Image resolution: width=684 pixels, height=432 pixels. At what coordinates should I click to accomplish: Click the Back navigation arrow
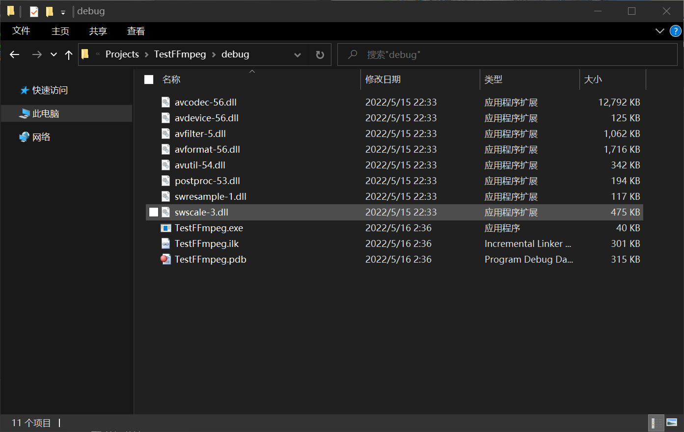pos(15,54)
